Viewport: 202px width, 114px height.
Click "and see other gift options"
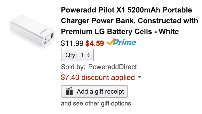(96, 103)
